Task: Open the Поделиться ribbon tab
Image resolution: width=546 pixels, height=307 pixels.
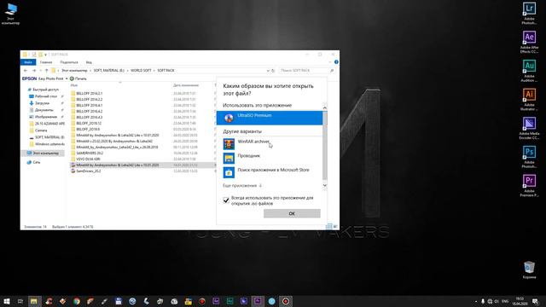Action: point(69,62)
